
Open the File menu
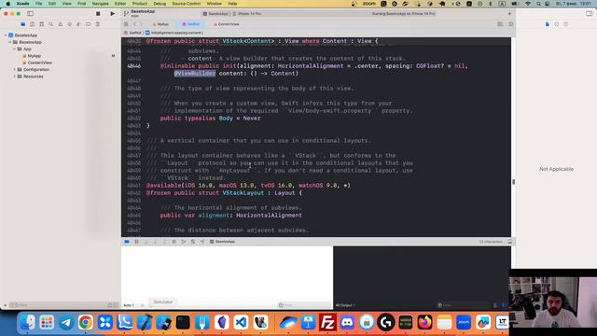pyautogui.click(x=39, y=4)
